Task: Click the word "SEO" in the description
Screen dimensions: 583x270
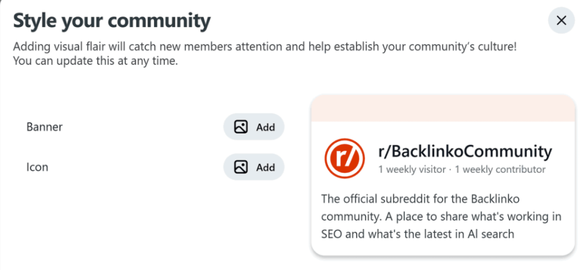Action: [333, 234]
